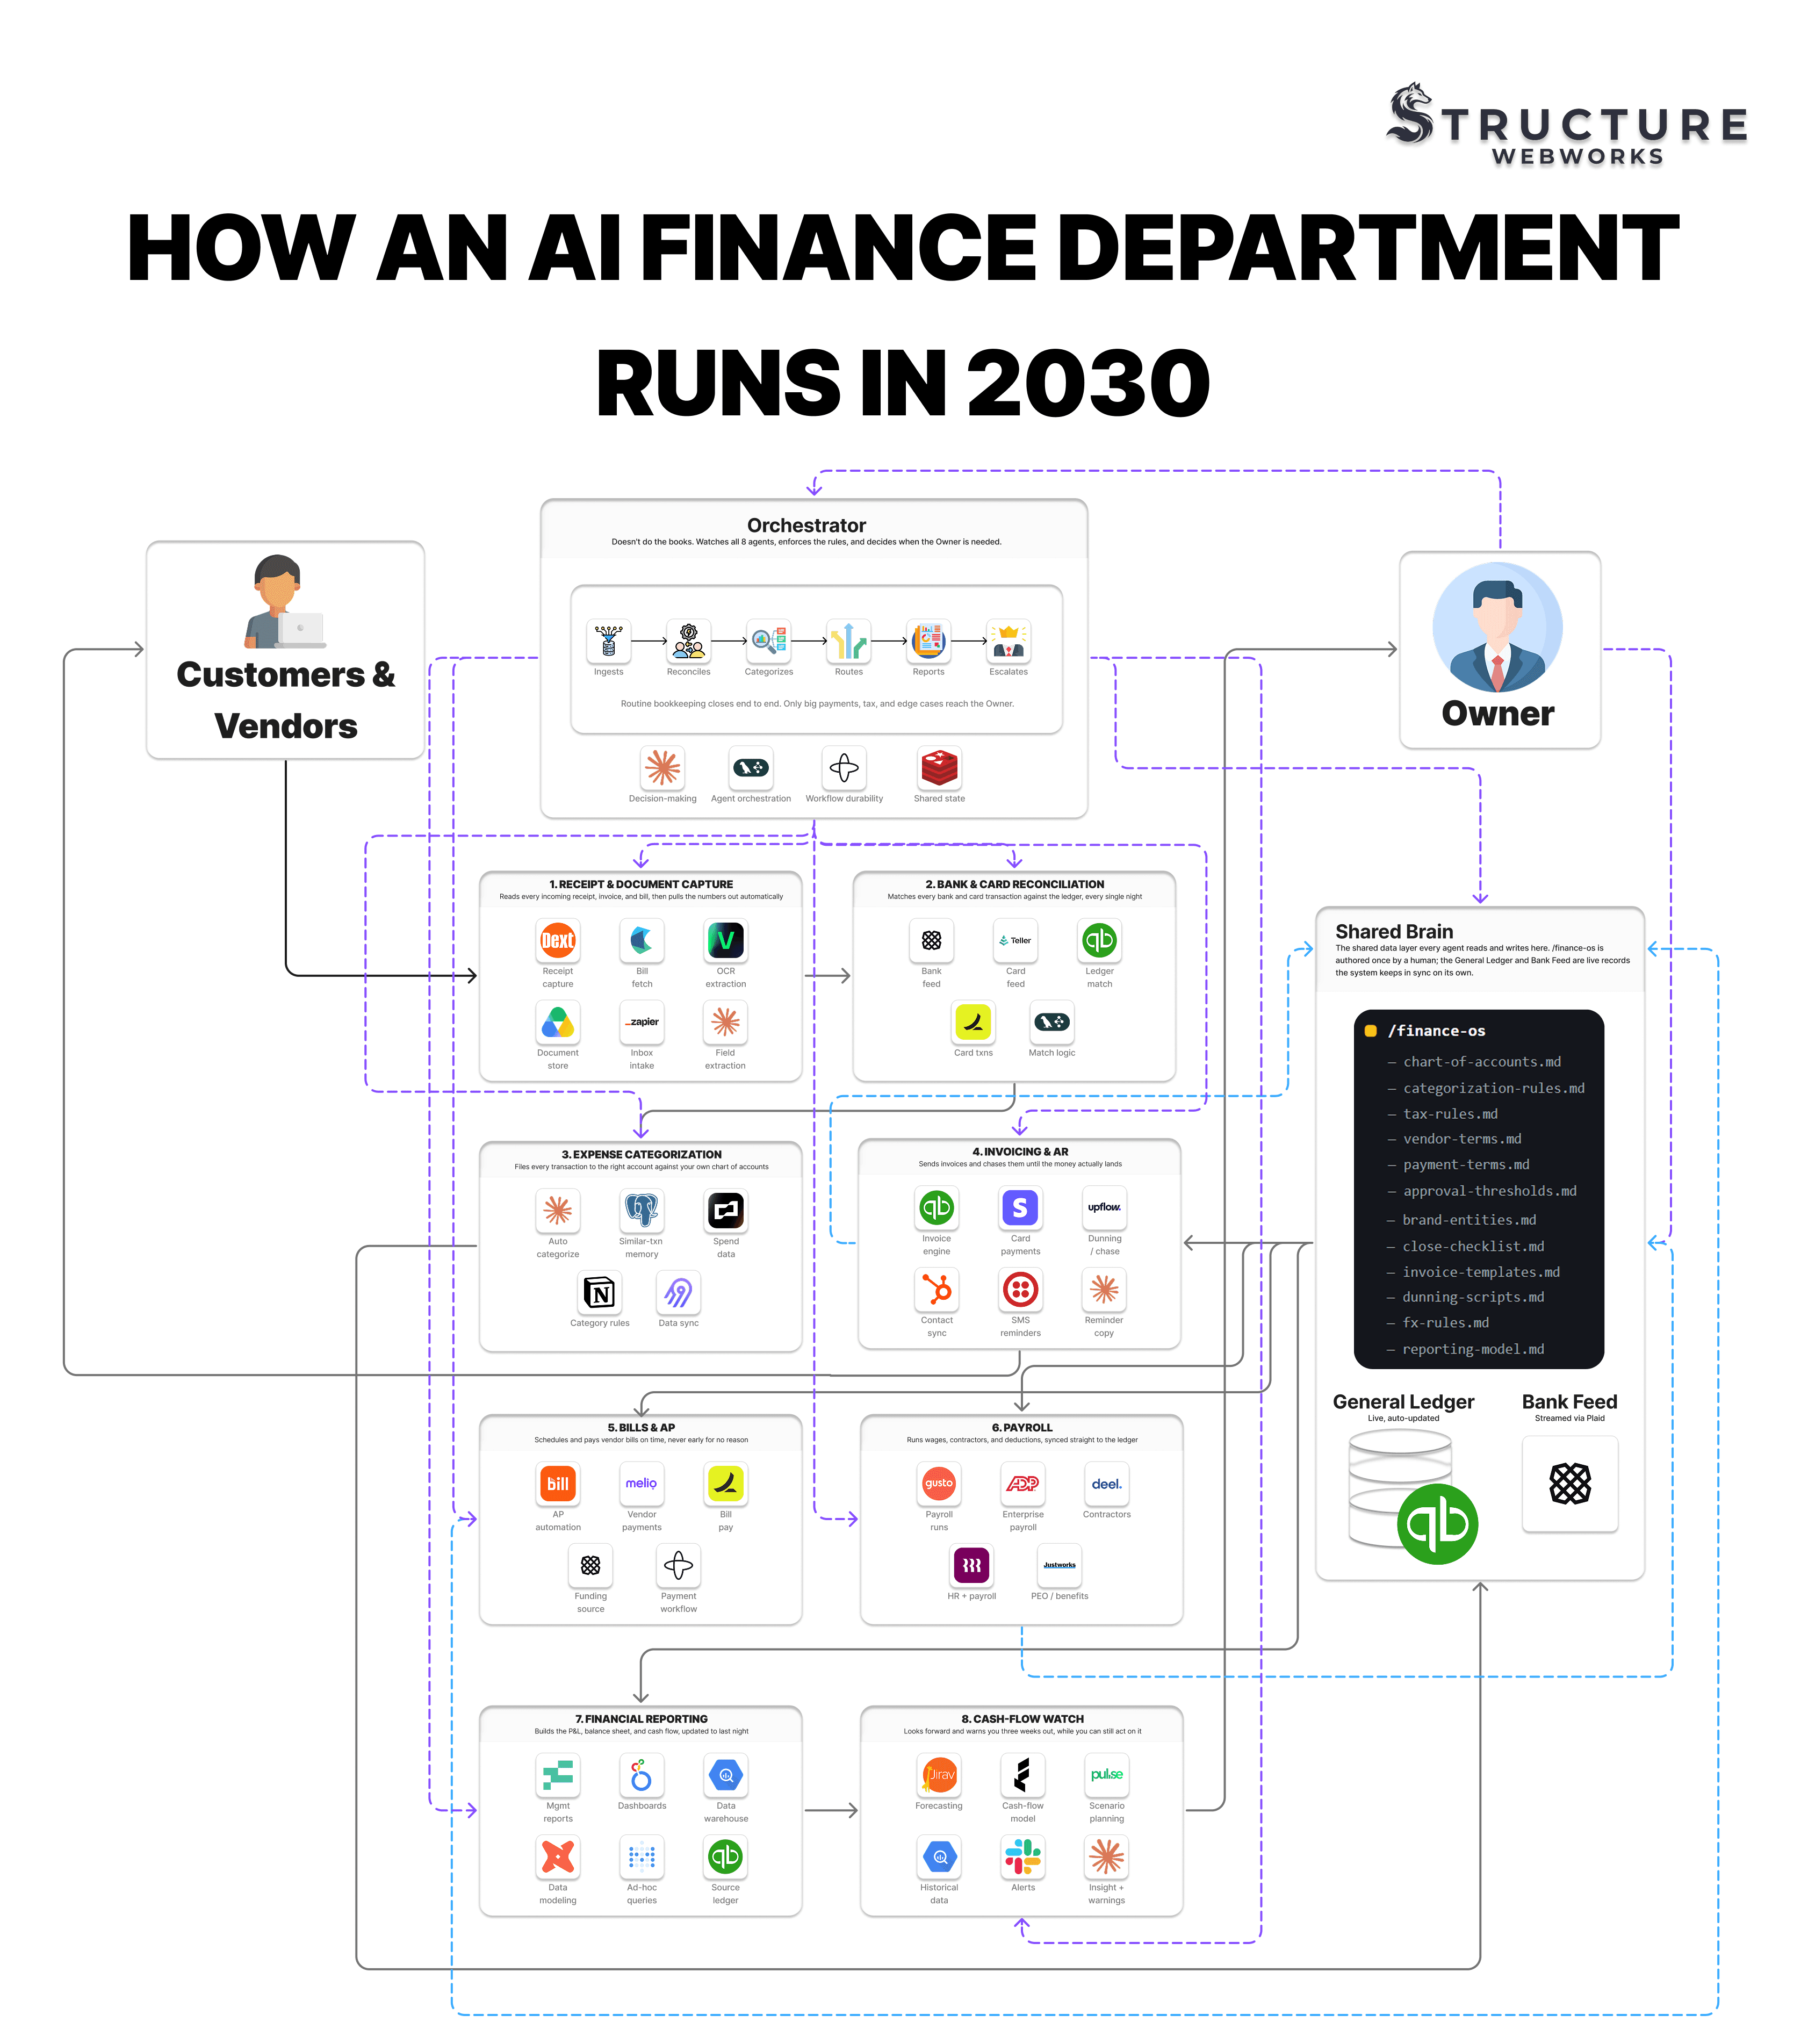Click the deel Contractors icon

tap(1106, 1484)
